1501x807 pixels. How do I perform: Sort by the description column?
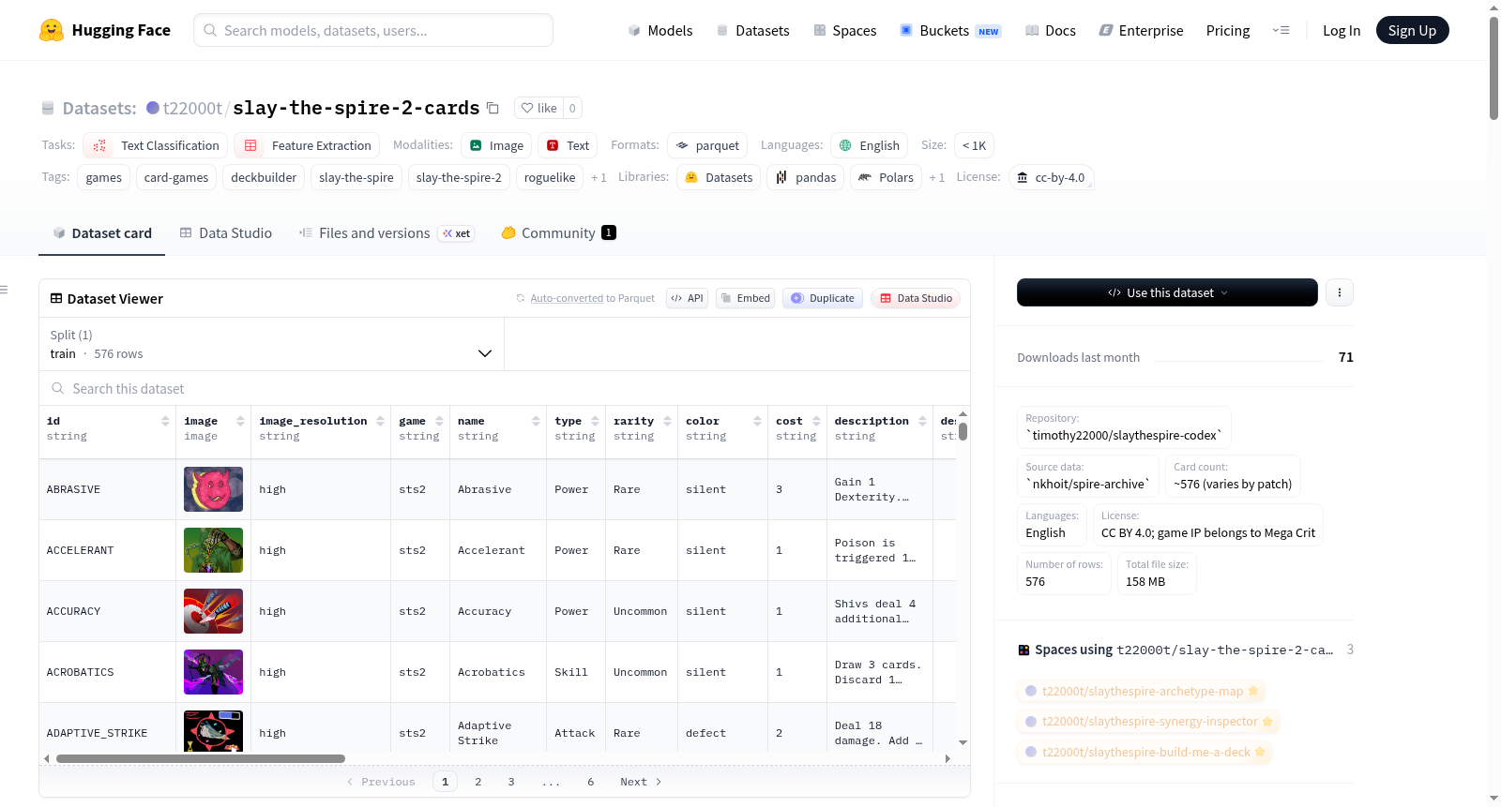[x=922, y=421]
